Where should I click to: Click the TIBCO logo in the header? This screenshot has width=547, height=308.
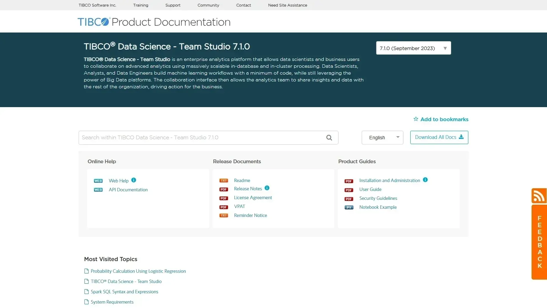pyautogui.click(x=94, y=22)
